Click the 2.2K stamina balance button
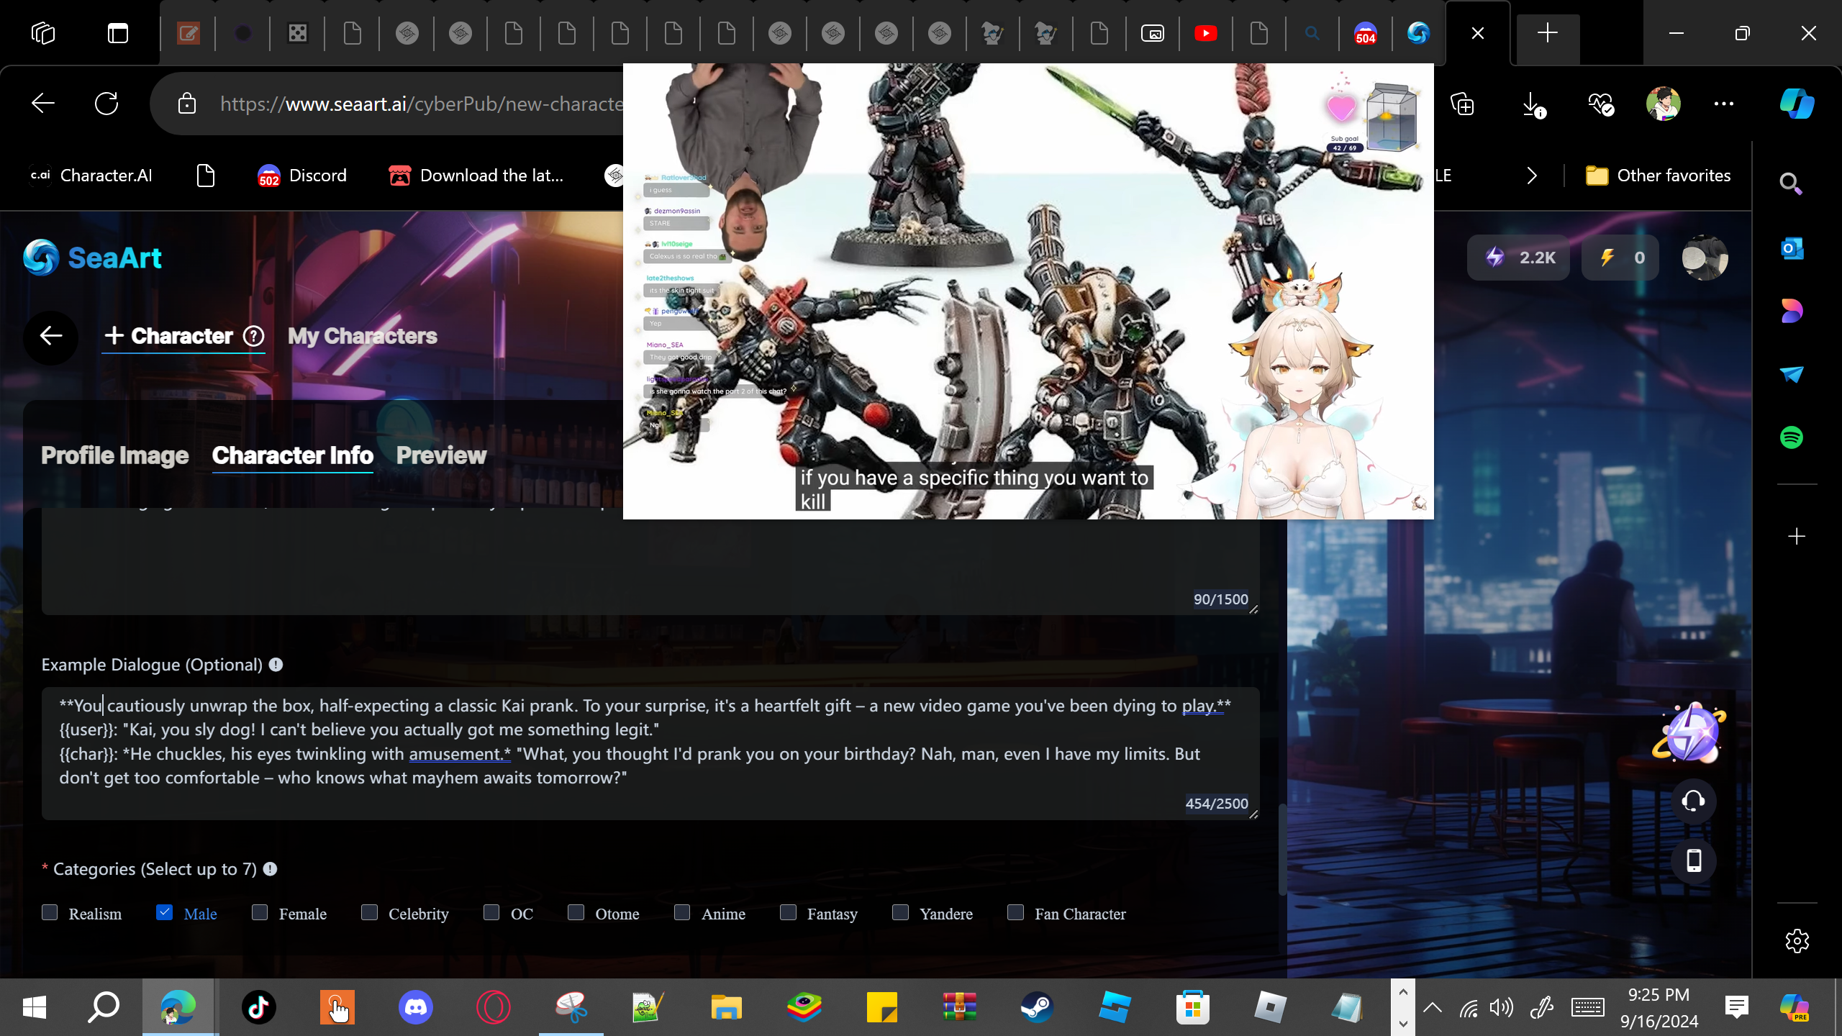 pyautogui.click(x=1518, y=258)
